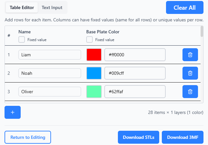Viewport: 208px width, 145px height.
Task: Click Download 3MF button
Action: (x=182, y=137)
